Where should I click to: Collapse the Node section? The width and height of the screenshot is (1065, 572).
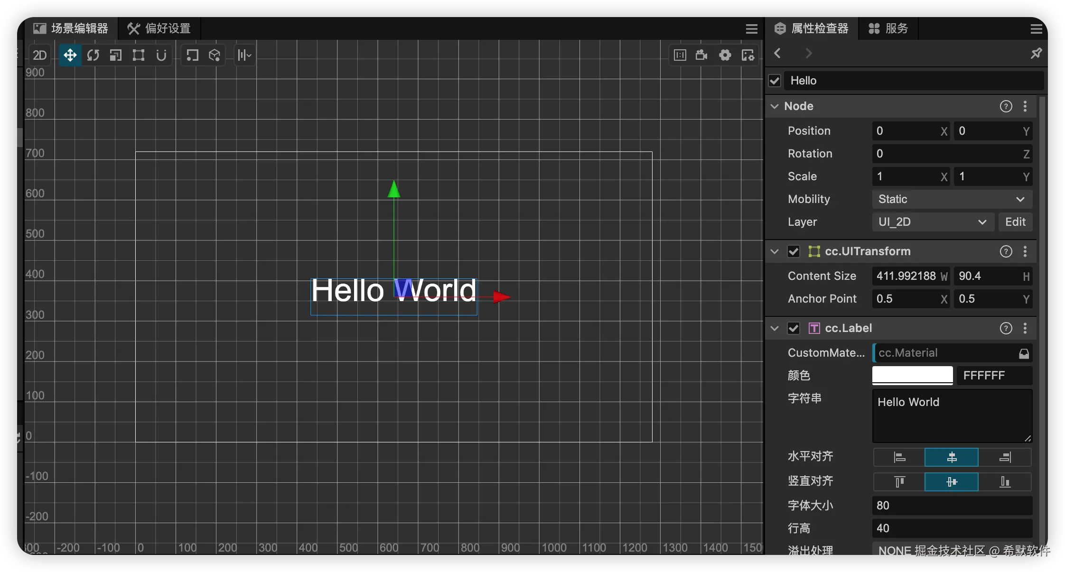tap(775, 106)
